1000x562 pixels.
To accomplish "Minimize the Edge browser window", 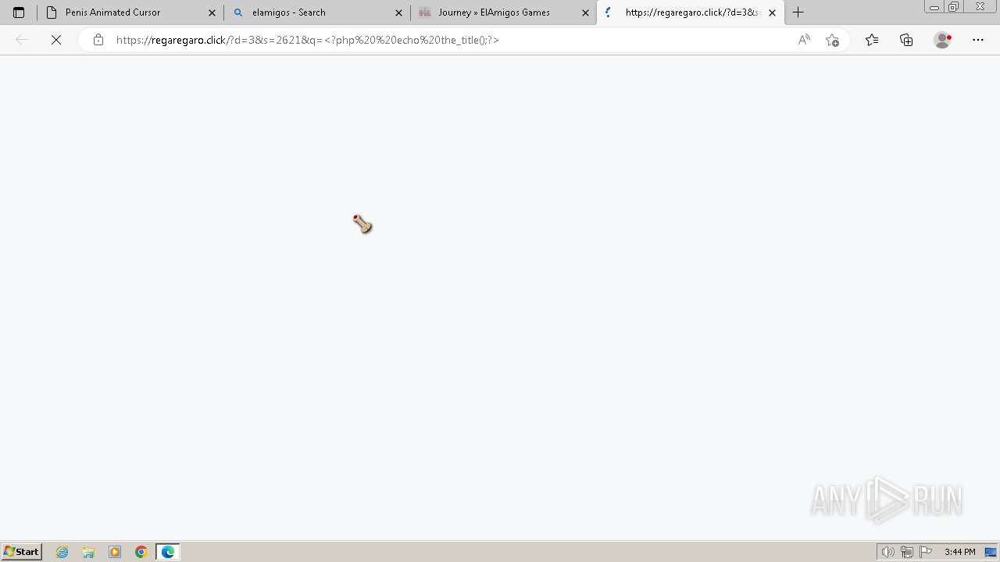I will [x=934, y=7].
